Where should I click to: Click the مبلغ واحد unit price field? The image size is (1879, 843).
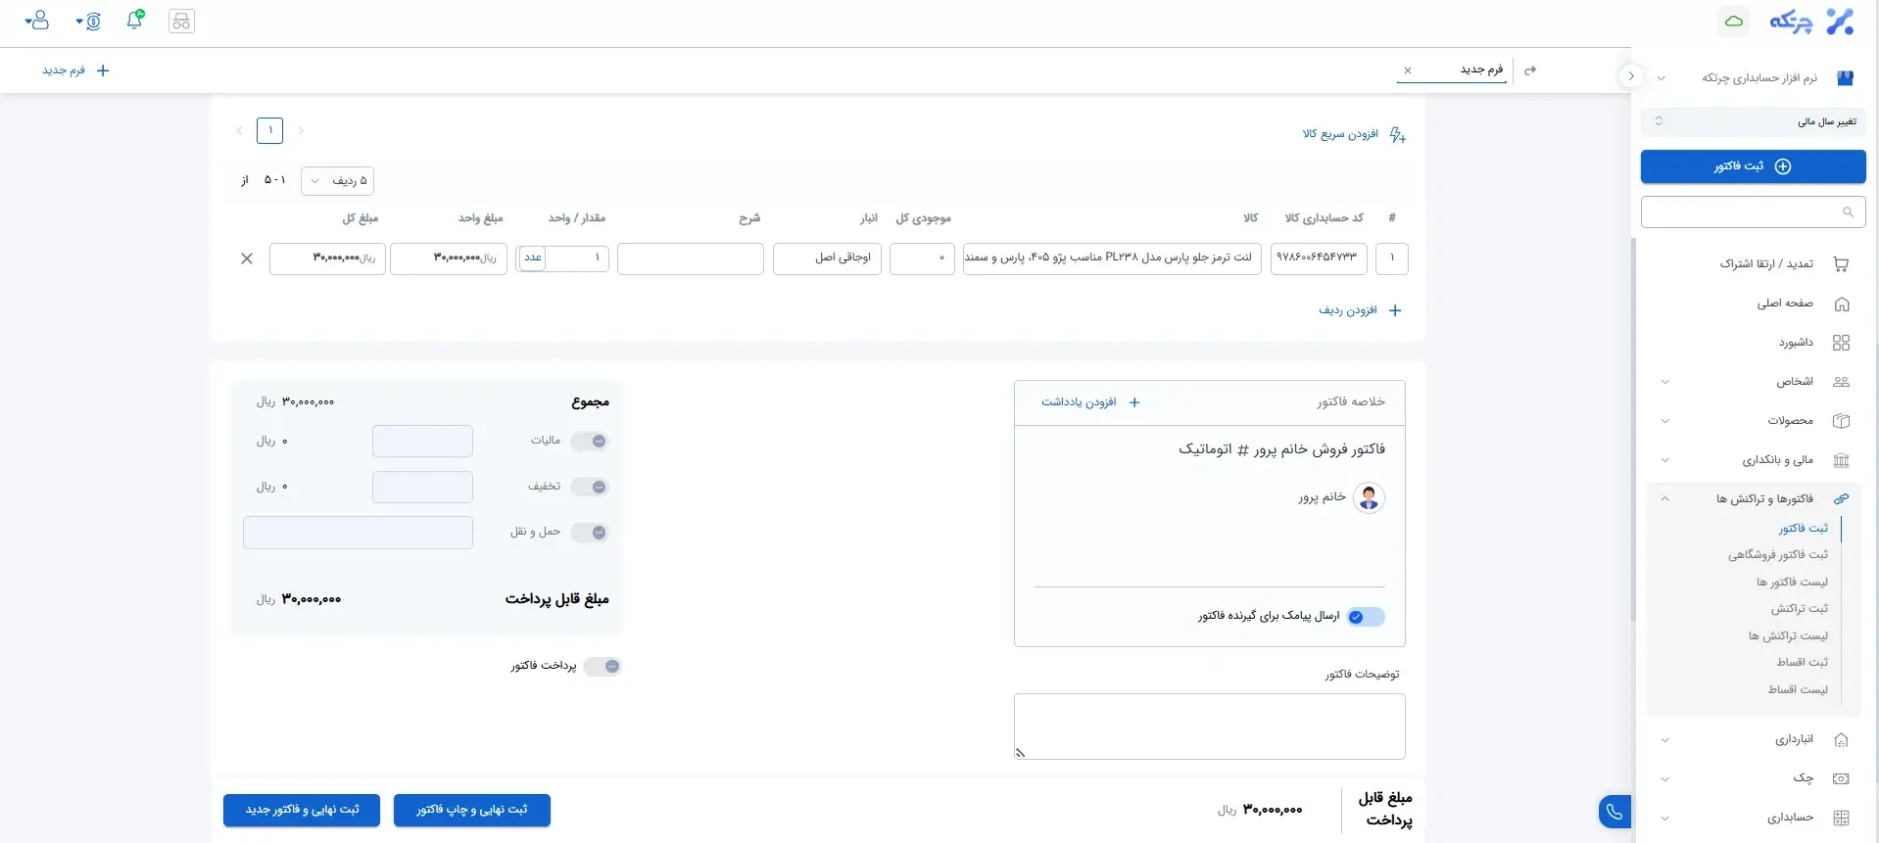(449, 258)
